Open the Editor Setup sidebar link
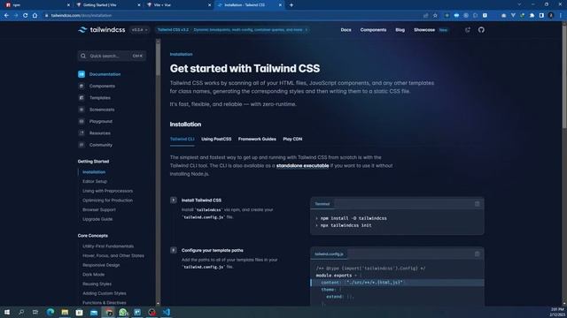 tap(95, 182)
